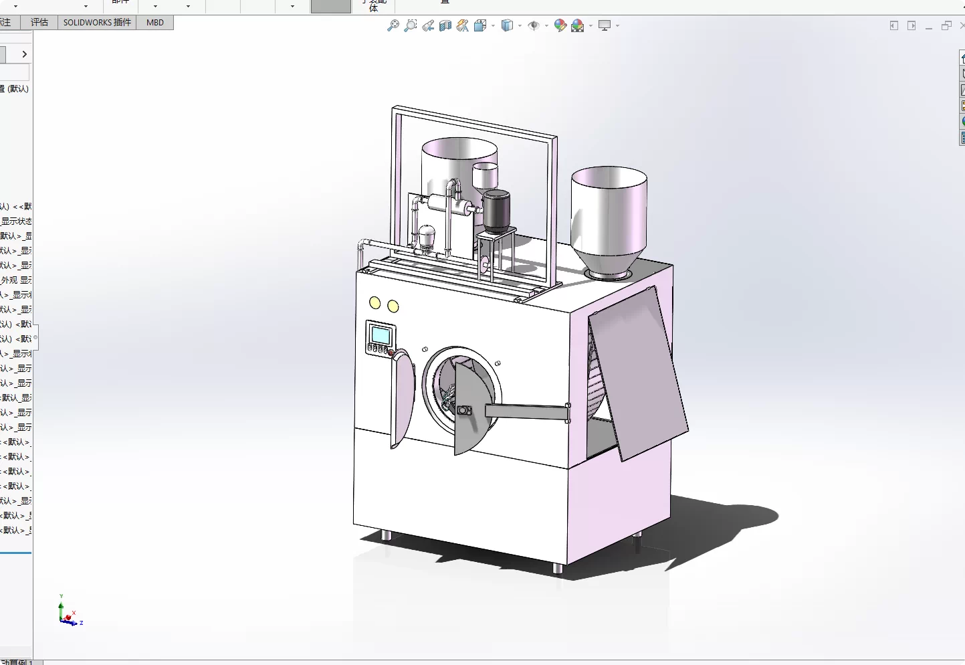Select the black motor on top of the machine

click(x=496, y=212)
